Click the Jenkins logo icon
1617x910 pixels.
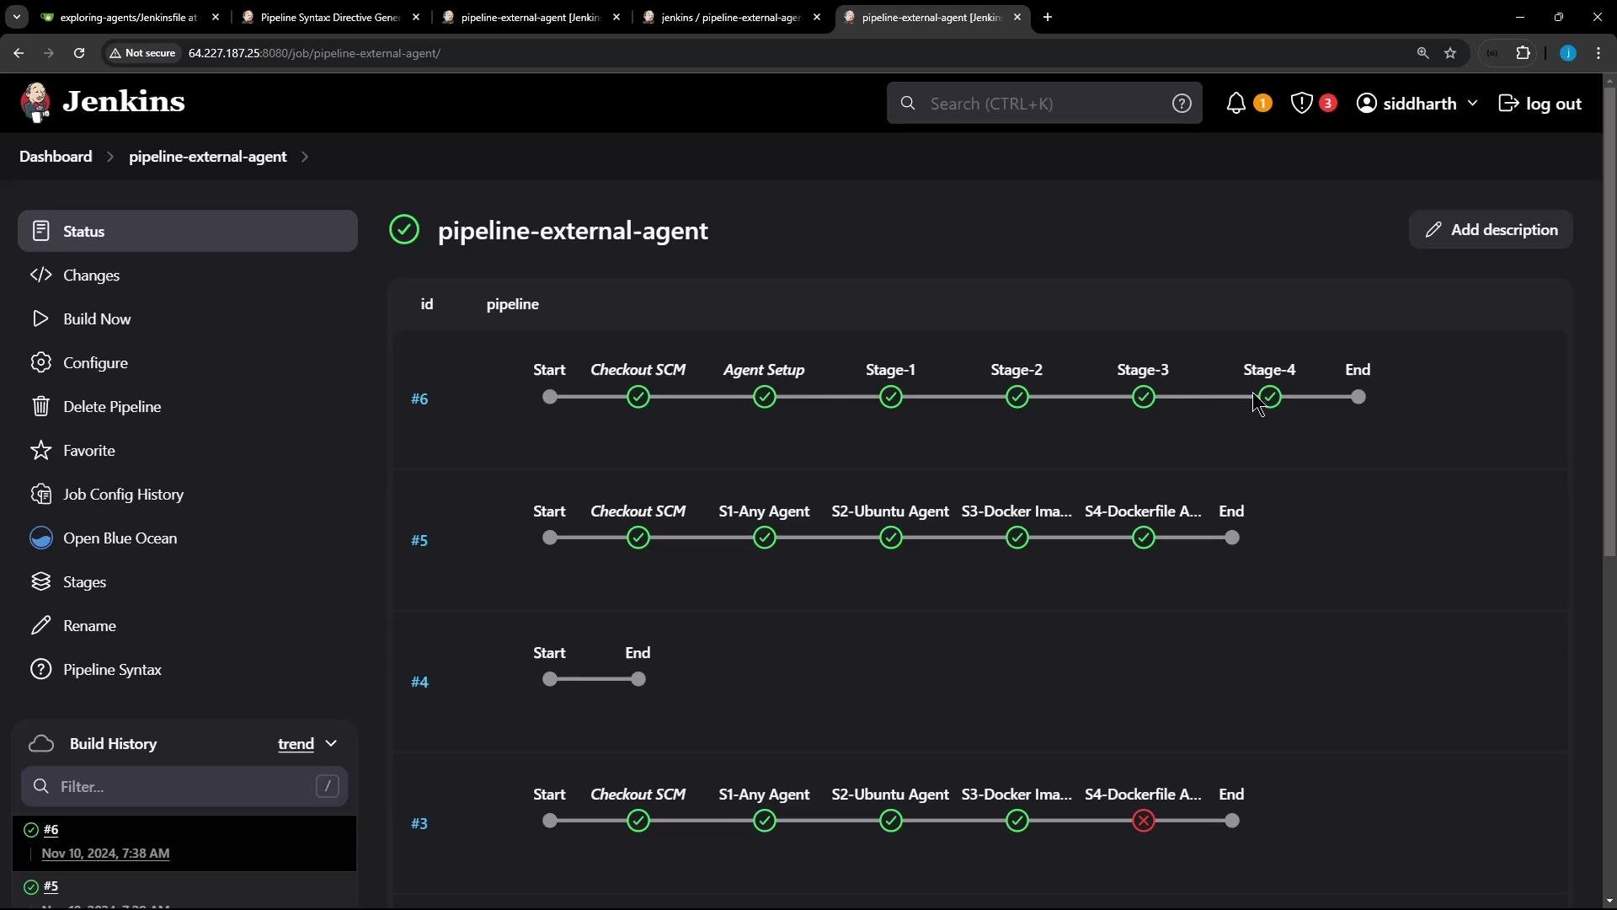pos(35,103)
